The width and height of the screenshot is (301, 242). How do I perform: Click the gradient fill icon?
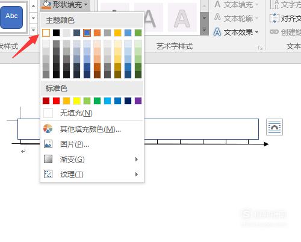[48, 159]
